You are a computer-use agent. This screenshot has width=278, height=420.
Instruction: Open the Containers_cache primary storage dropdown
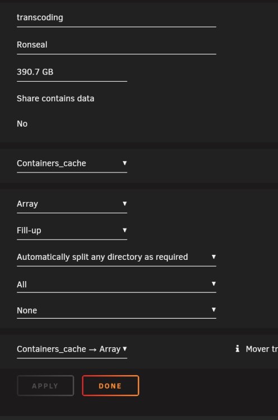[72, 164]
